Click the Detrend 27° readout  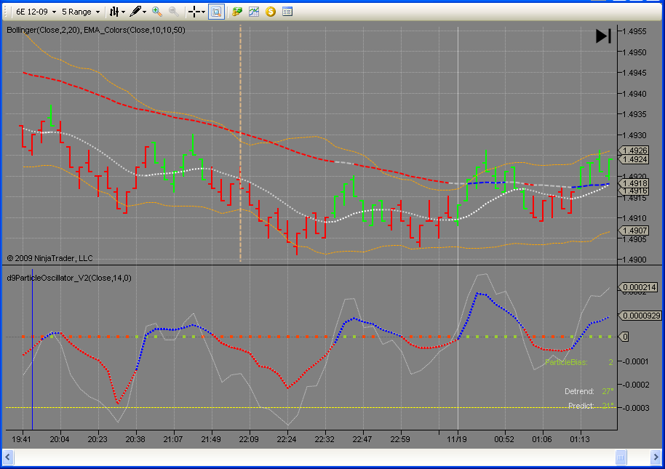589,391
